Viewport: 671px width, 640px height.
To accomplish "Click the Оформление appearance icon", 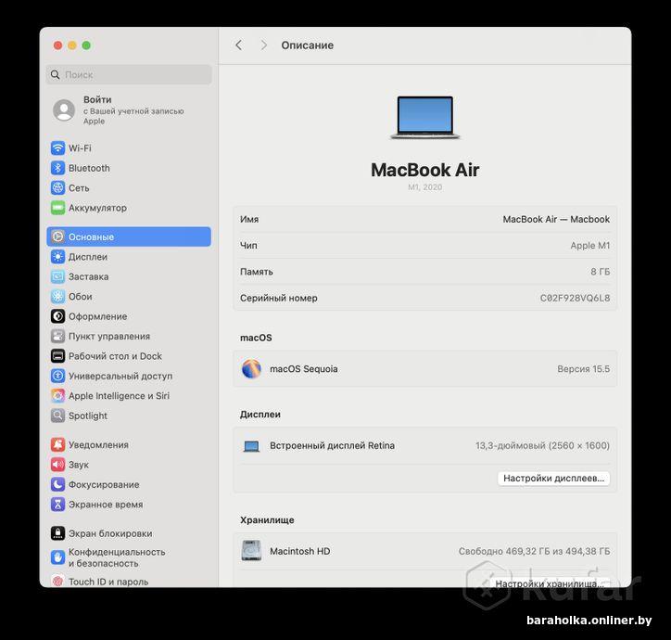I will click(57, 316).
